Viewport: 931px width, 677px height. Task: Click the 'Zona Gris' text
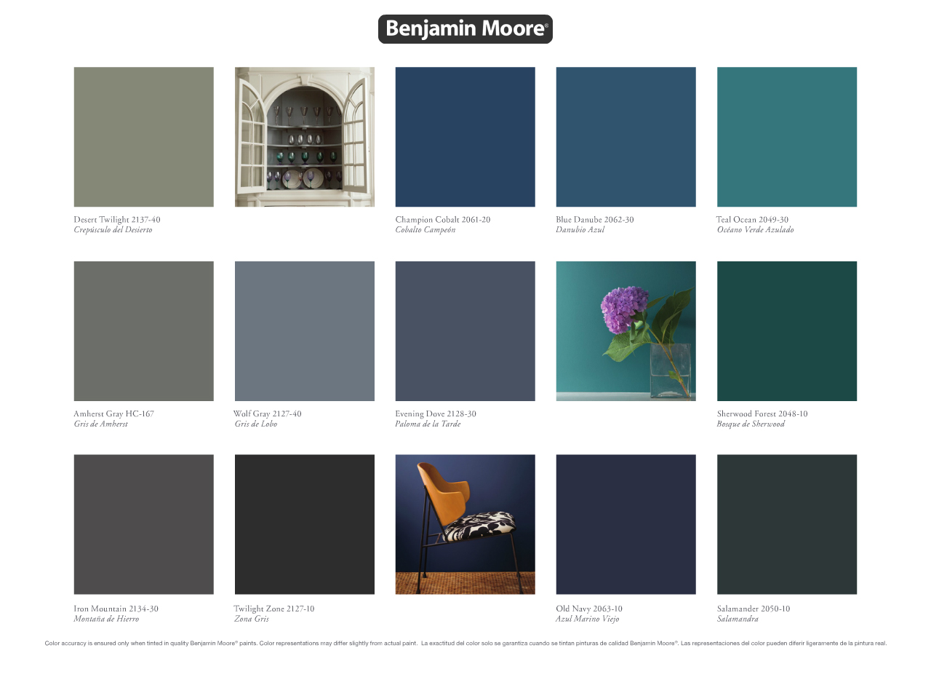(252, 619)
